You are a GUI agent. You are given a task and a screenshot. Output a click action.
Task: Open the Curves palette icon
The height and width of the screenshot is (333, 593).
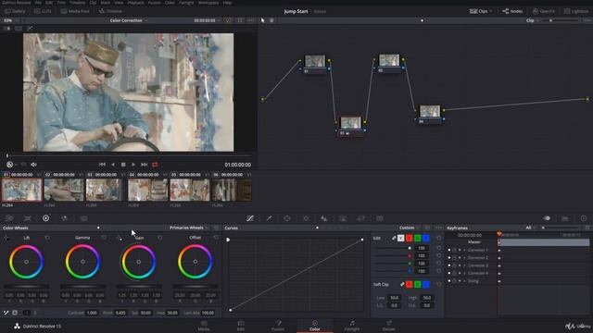250,218
